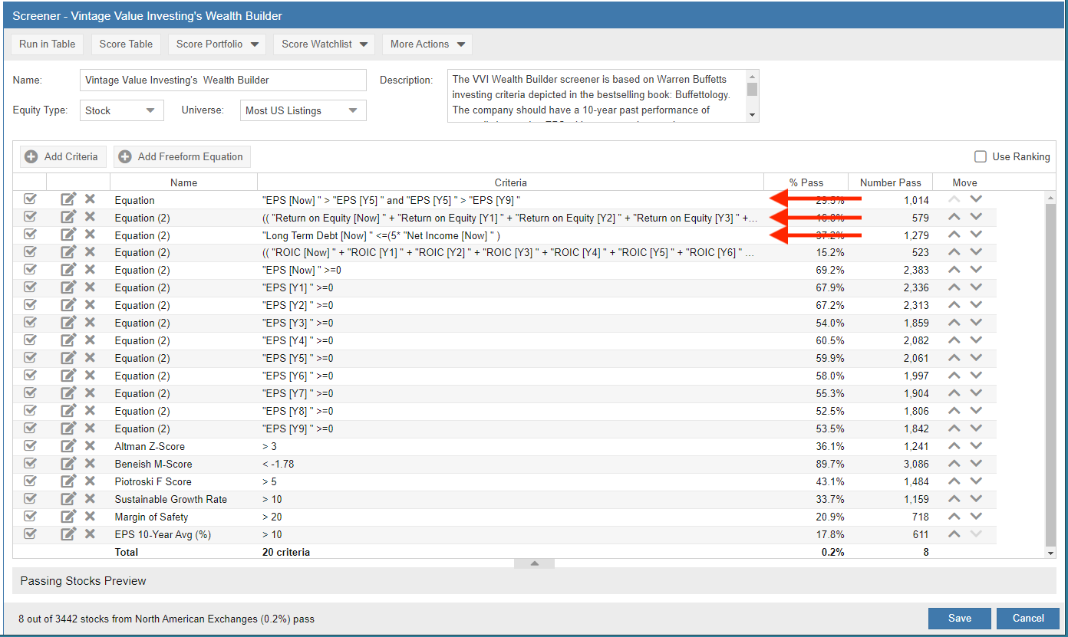Sort by the Criteria column header
The image size is (1068, 637).
[x=511, y=182]
